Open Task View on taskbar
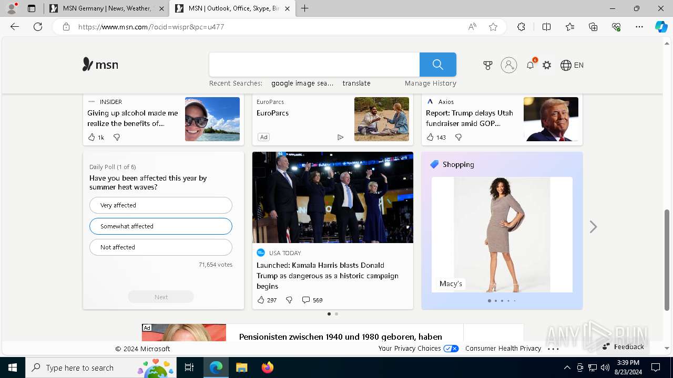This screenshot has height=378, width=673. pyautogui.click(x=189, y=367)
